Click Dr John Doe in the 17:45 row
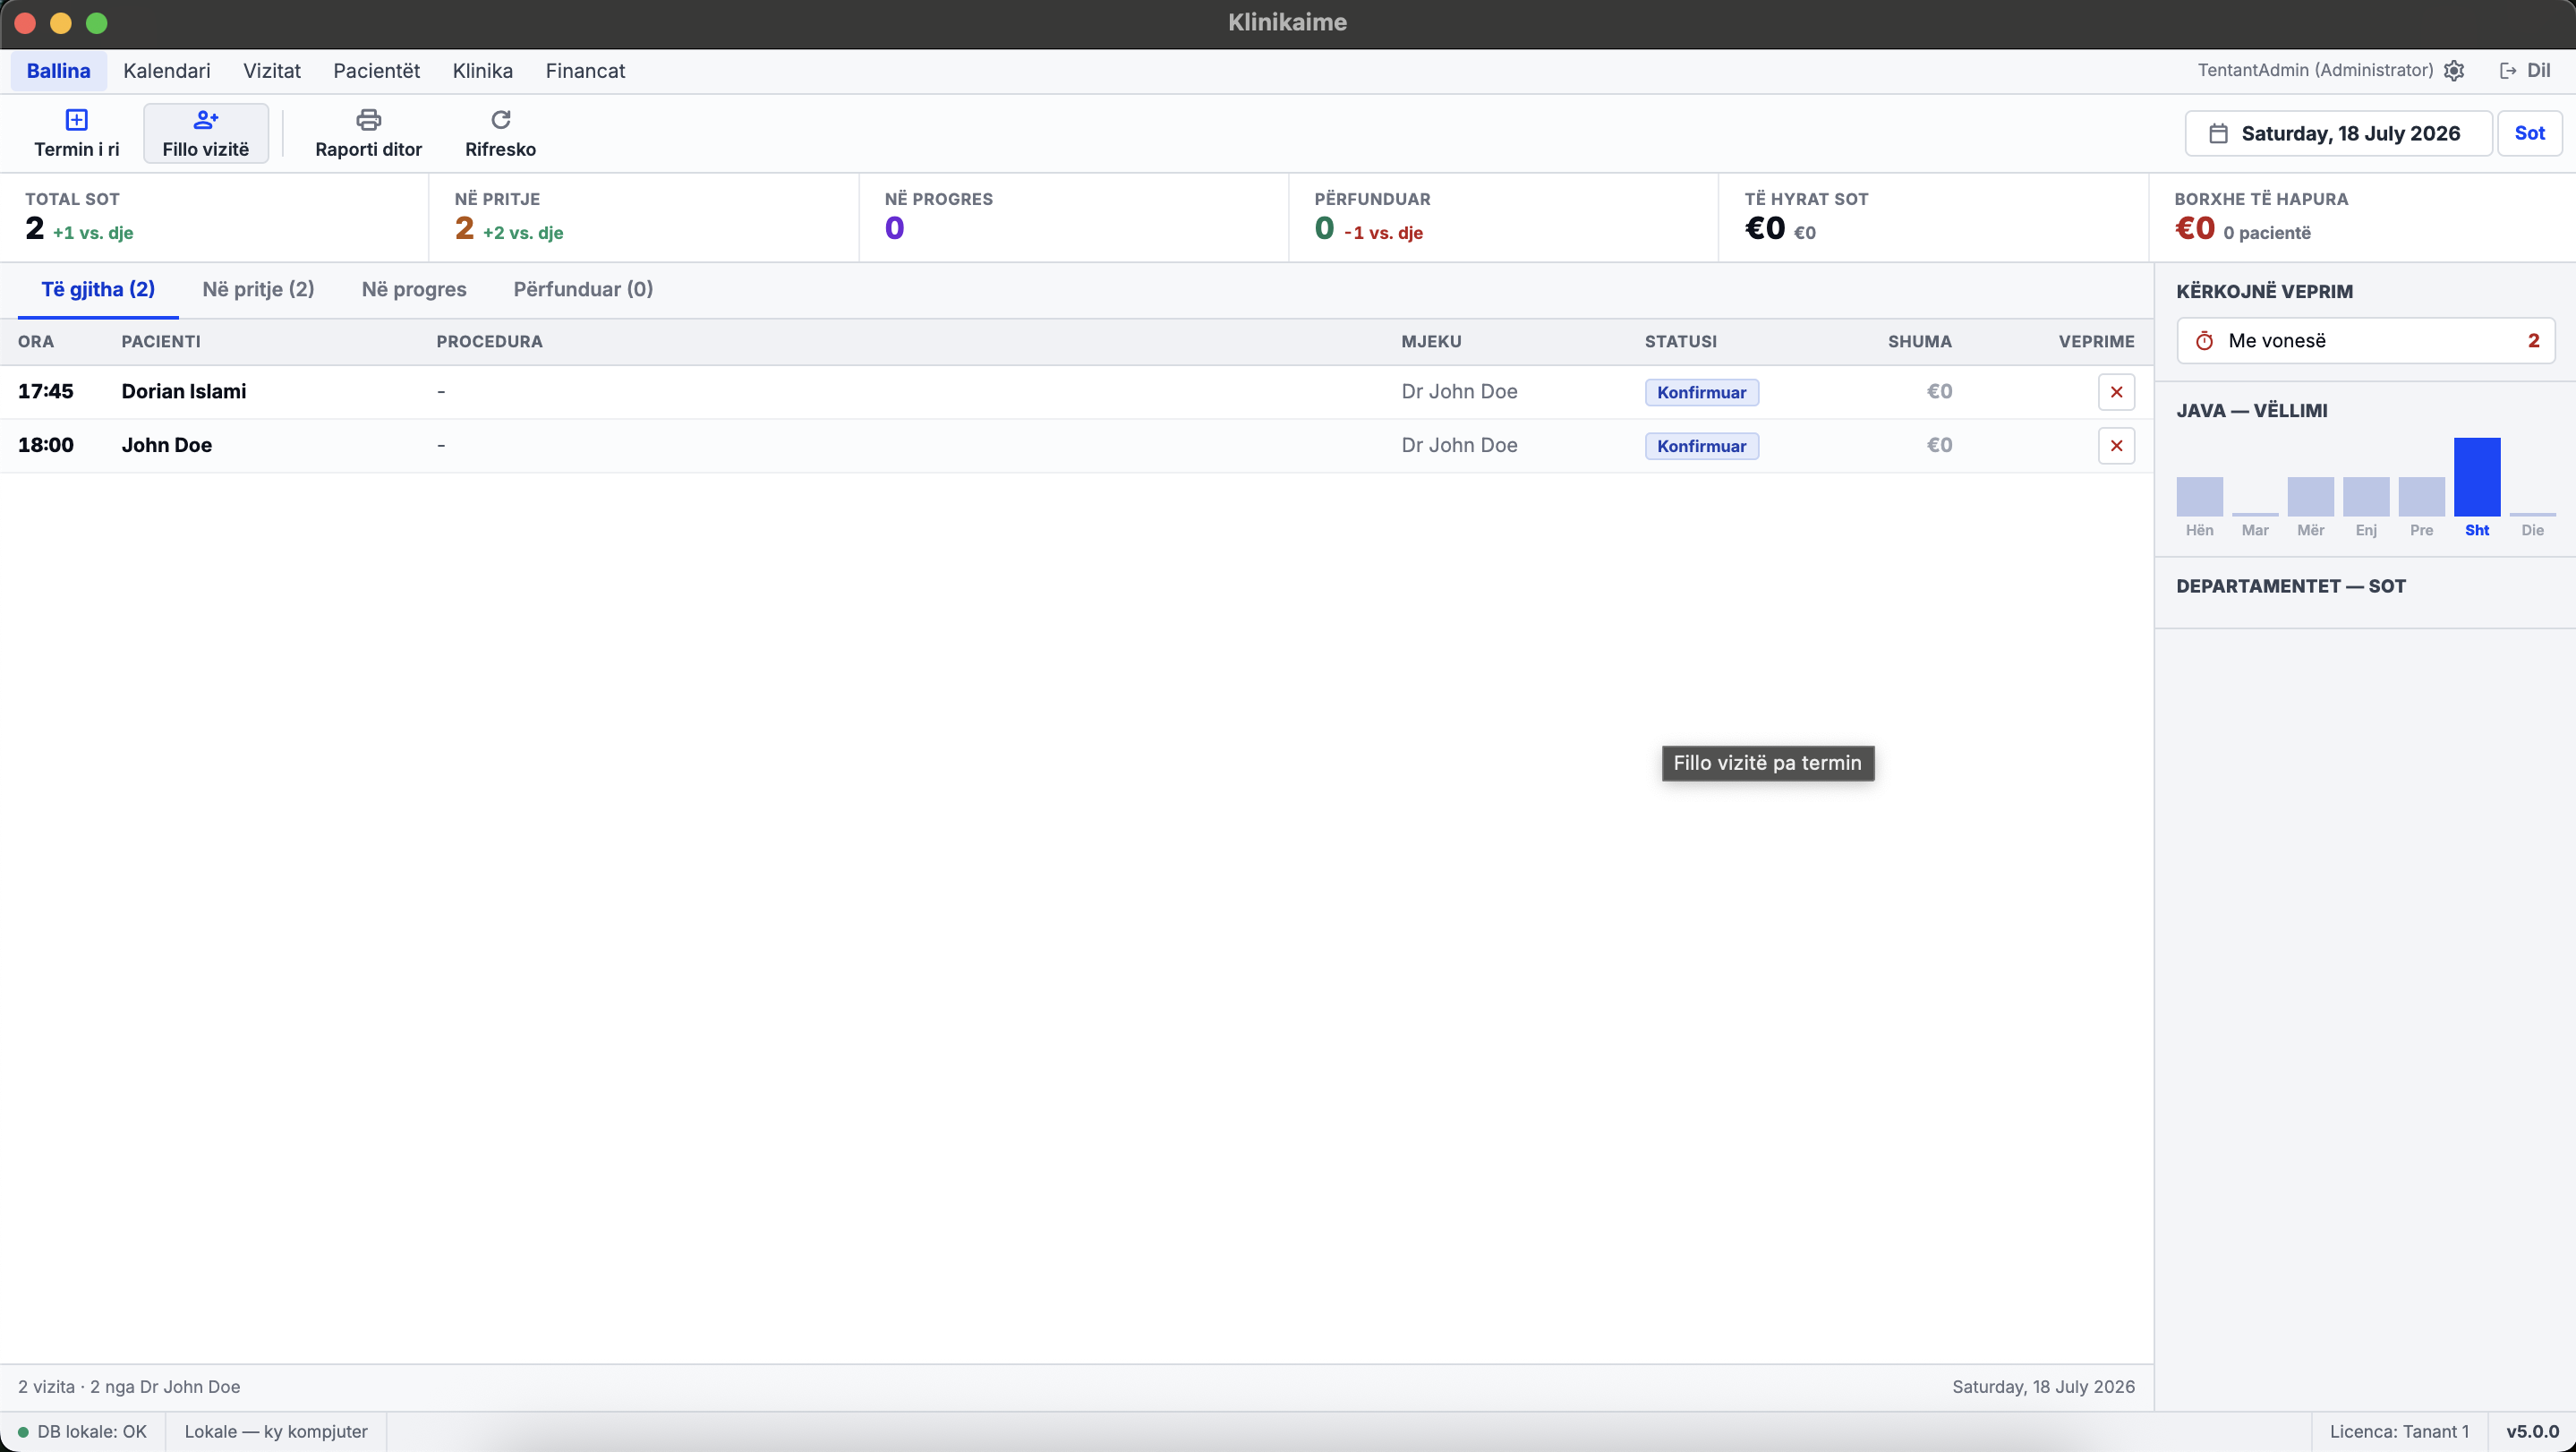 [x=1459, y=392]
